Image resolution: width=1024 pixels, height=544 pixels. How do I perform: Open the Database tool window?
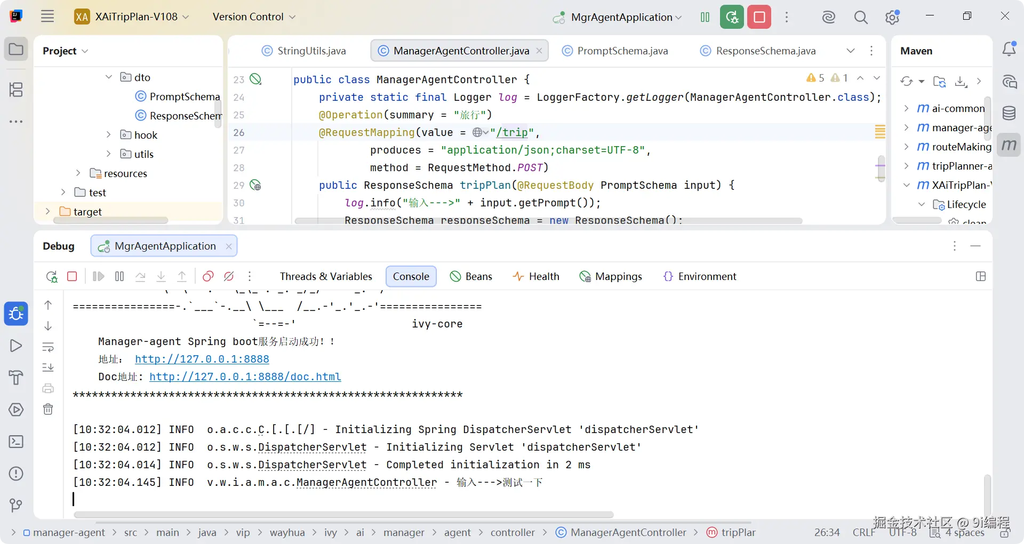[x=1009, y=113]
